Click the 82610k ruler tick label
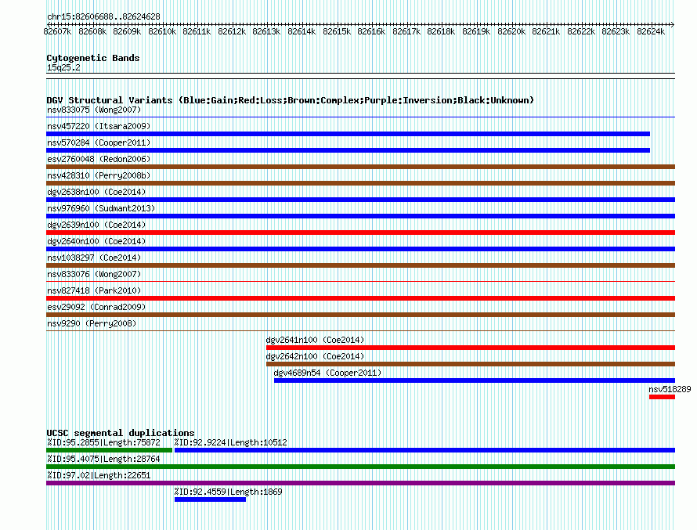This screenshot has width=697, height=530. (x=162, y=31)
